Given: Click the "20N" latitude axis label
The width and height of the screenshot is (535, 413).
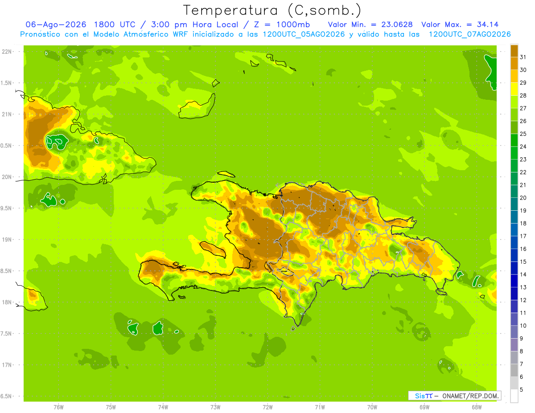Looking at the screenshot, I should 8,177.
